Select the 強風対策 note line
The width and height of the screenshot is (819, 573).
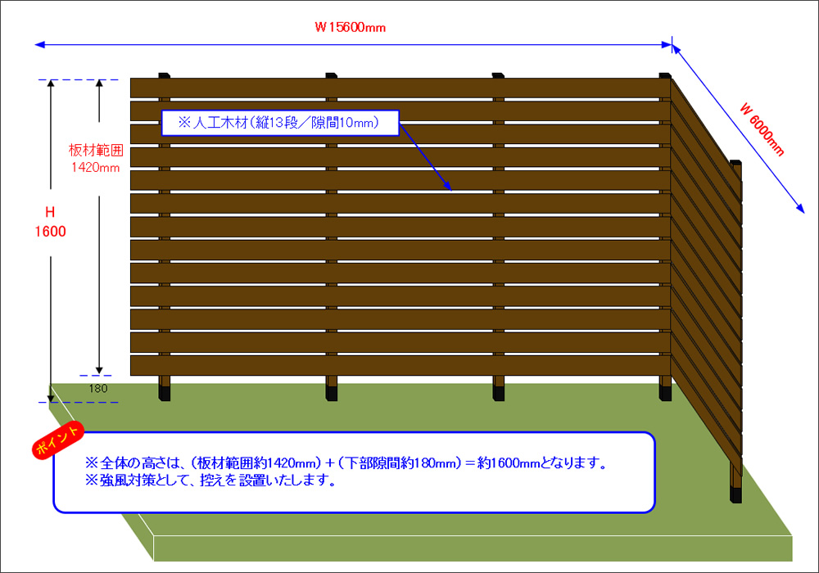(211, 481)
